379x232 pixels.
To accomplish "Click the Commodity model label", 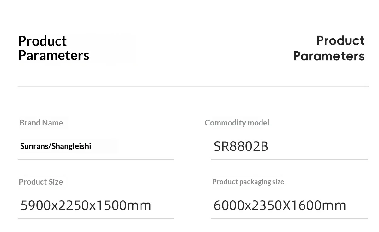I will 237,123.
